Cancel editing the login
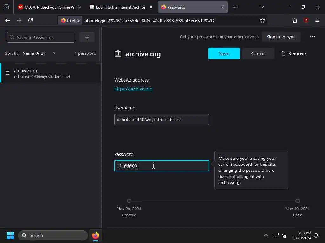Viewport: 325px width, 243px height. click(258, 54)
